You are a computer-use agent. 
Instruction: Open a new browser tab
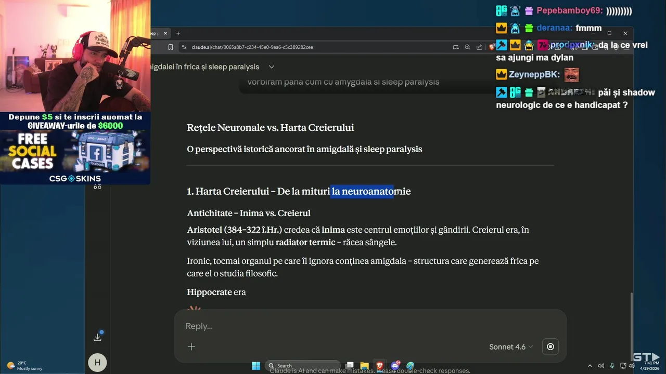(178, 33)
